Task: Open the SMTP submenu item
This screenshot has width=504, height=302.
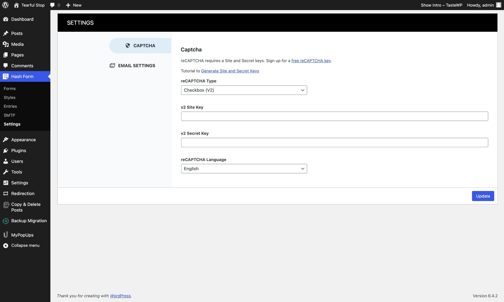Action: [9, 115]
